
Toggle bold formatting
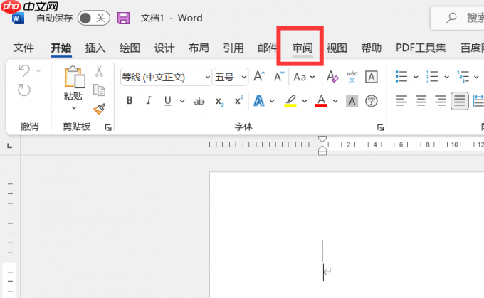coord(130,100)
